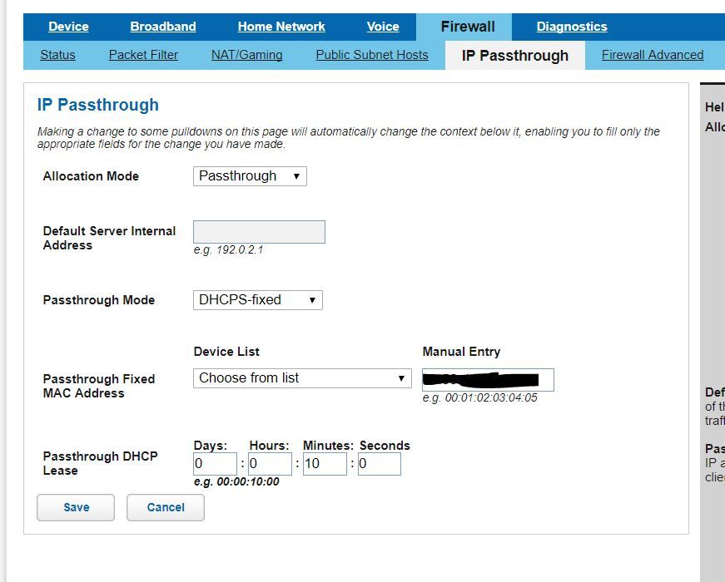Image resolution: width=725 pixels, height=582 pixels.
Task: Save the IP Passthrough settings
Action: tap(76, 507)
